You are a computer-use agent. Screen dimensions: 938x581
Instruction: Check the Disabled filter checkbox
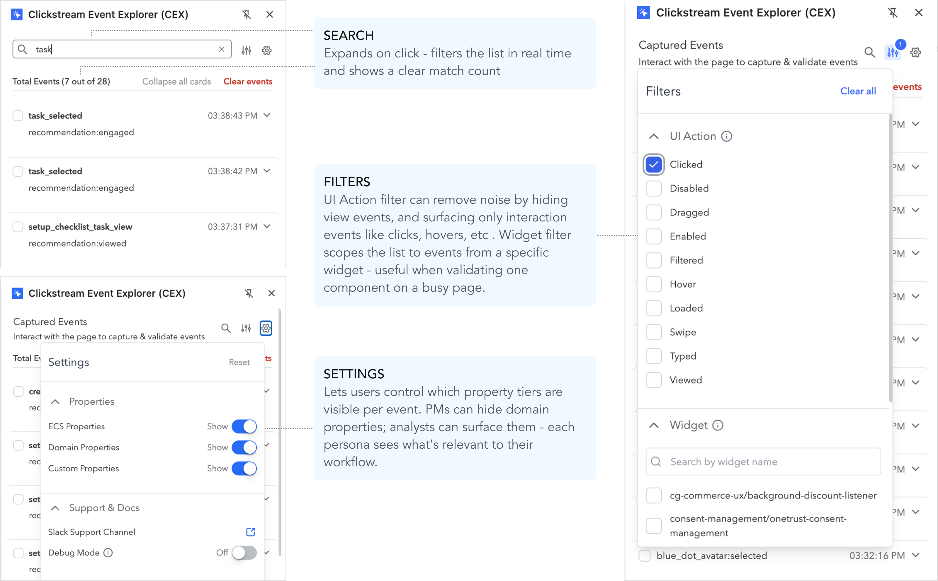point(653,188)
